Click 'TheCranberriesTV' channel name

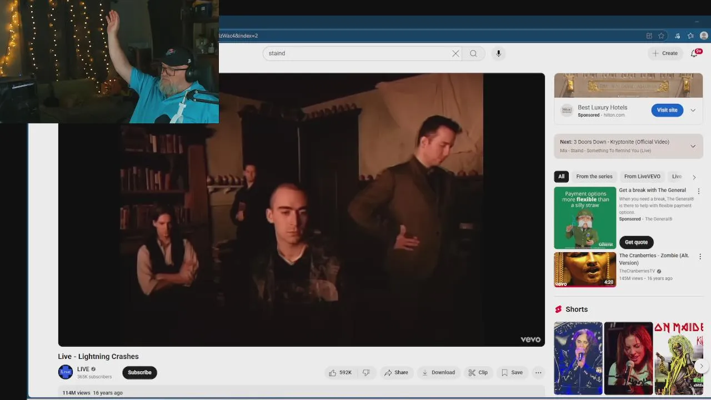(x=637, y=271)
